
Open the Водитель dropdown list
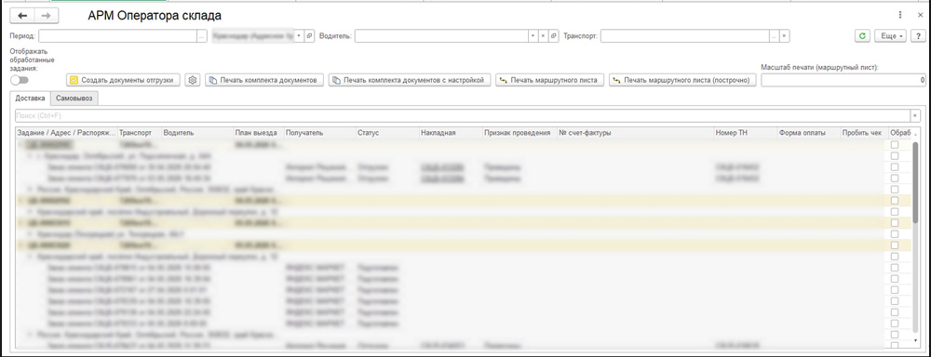pos(533,36)
